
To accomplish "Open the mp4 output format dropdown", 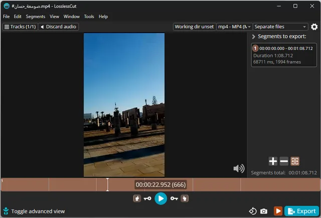I will (x=234, y=27).
